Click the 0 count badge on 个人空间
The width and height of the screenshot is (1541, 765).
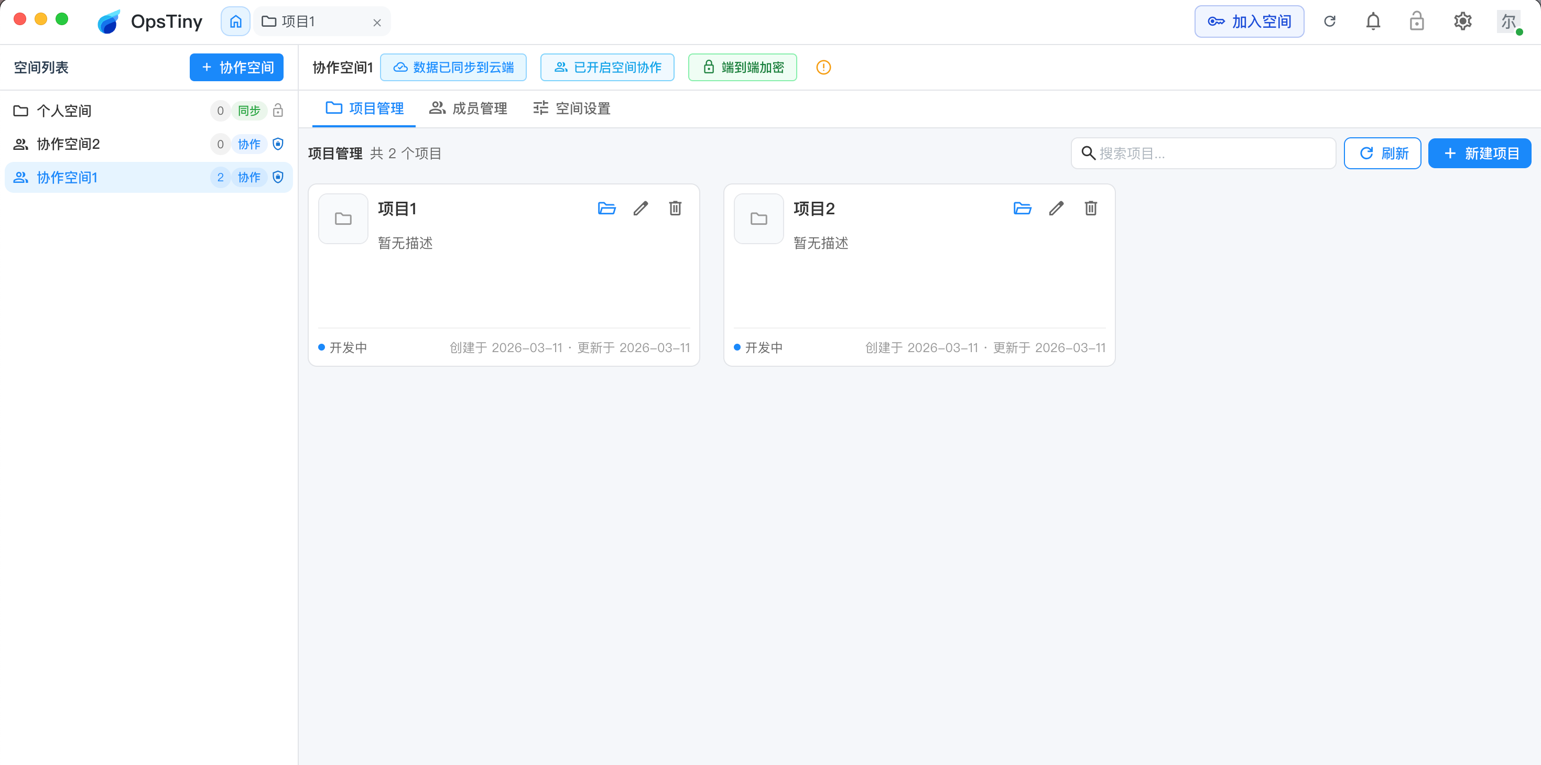tap(220, 111)
